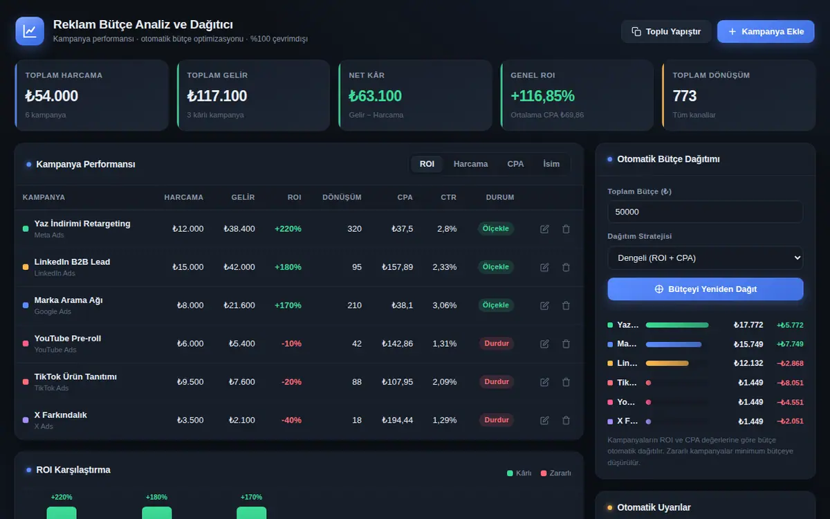Sort campaigns by İsim tab
The image size is (830, 519).
(x=551, y=164)
